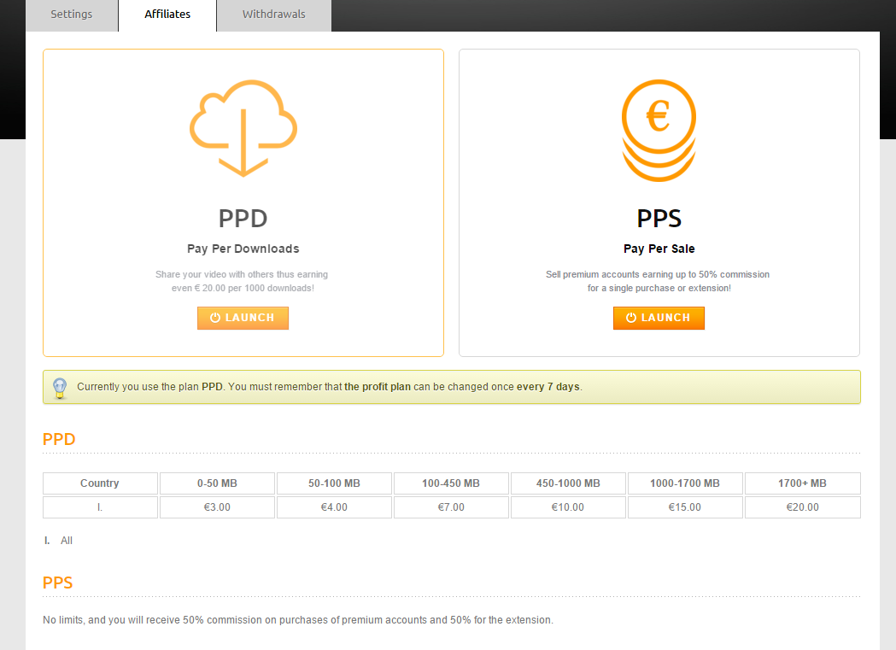
Task: Click the PPD cloud download icon
Action: [243, 128]
